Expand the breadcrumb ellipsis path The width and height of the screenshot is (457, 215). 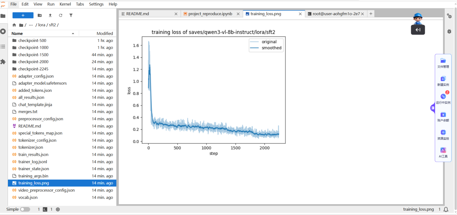tap(31, 25)
